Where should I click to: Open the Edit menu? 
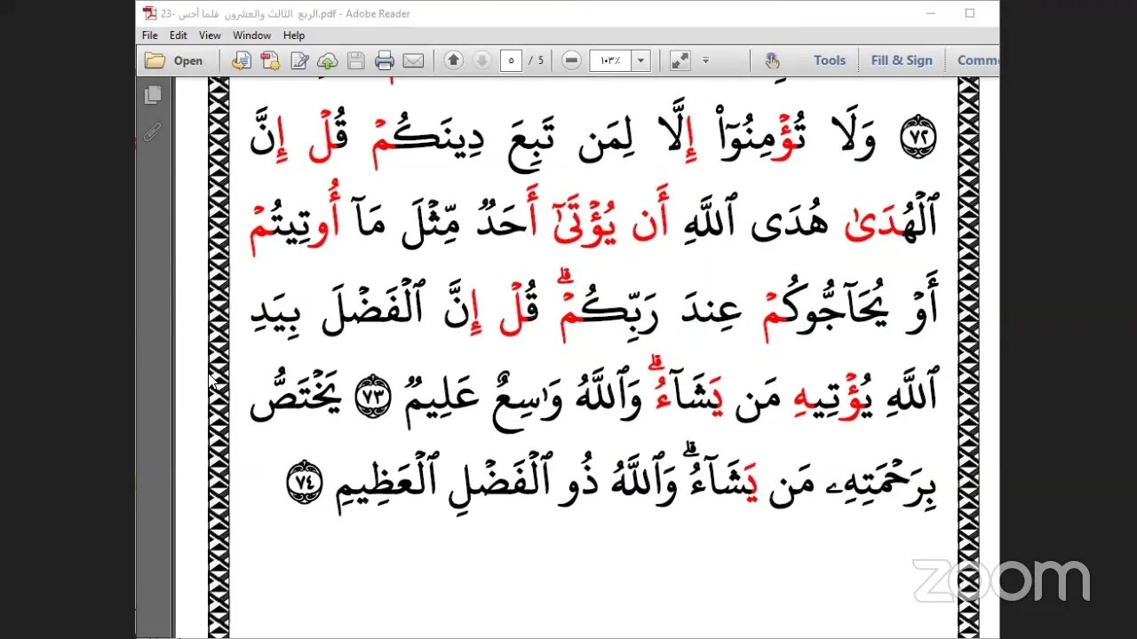click(x=179, y=35)
